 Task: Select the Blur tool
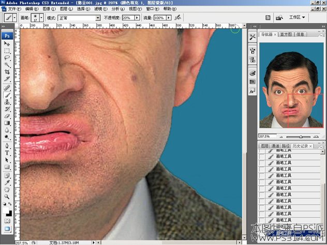pos(7,130)
